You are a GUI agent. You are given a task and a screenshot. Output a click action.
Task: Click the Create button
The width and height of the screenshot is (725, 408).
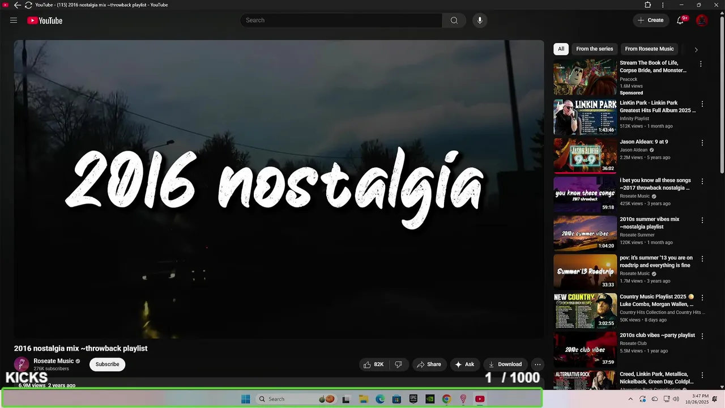651,20
